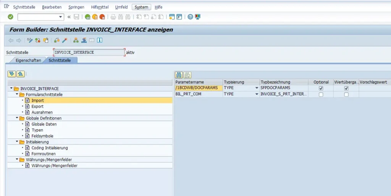Click the SAP session menu icon top-left

coord(6,6)
